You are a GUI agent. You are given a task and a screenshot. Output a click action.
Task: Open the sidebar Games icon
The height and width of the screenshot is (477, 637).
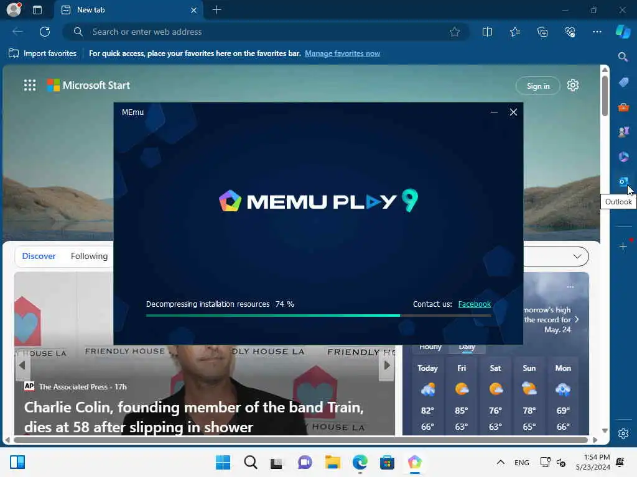tap(623, 132)
